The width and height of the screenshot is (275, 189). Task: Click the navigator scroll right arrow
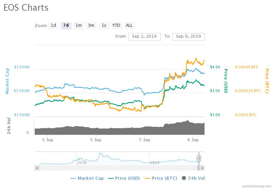click(x=202, y=168)
